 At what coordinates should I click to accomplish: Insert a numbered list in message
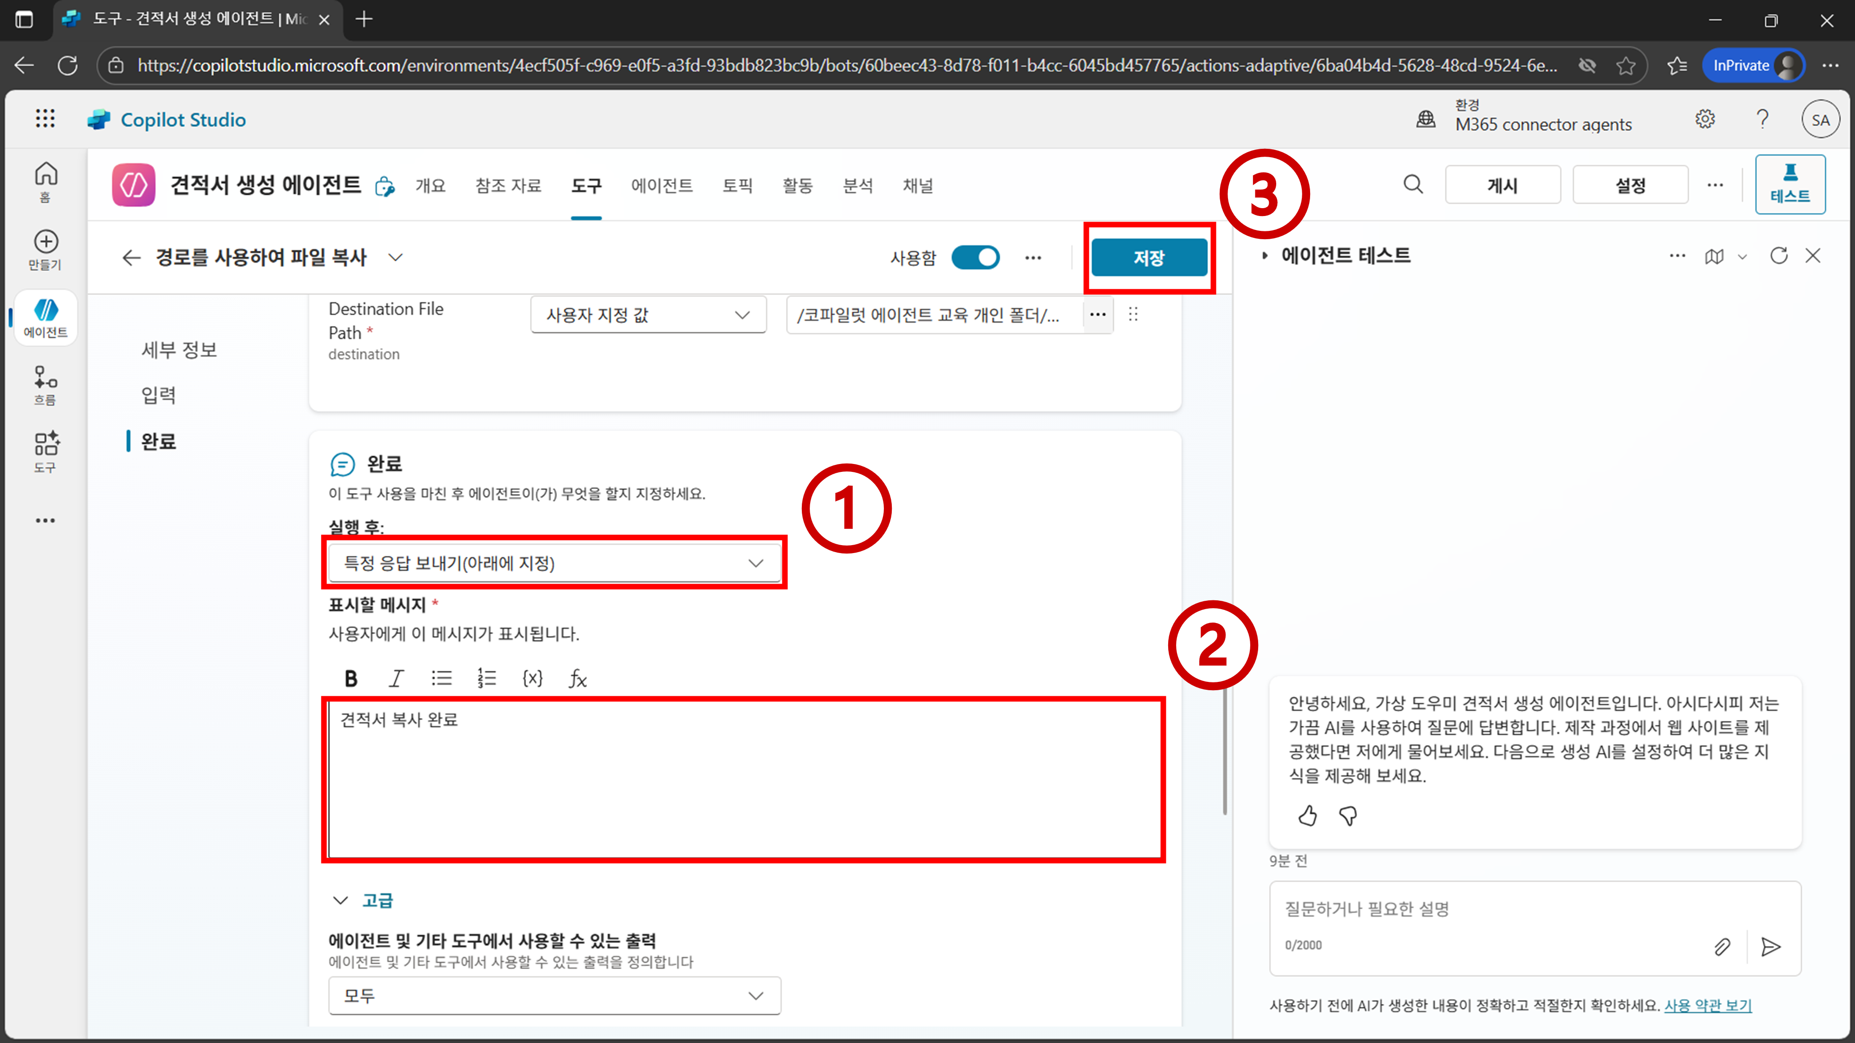tap(487, 678)
